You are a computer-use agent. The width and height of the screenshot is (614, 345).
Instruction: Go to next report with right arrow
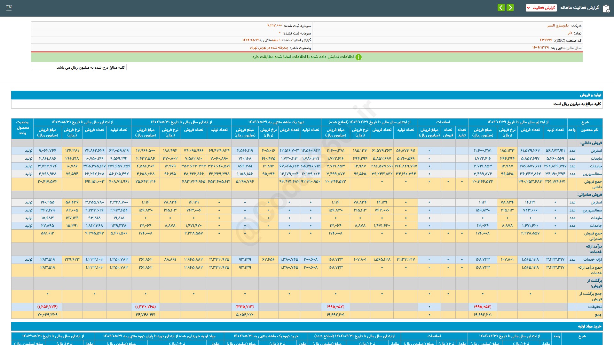(510, 7)
